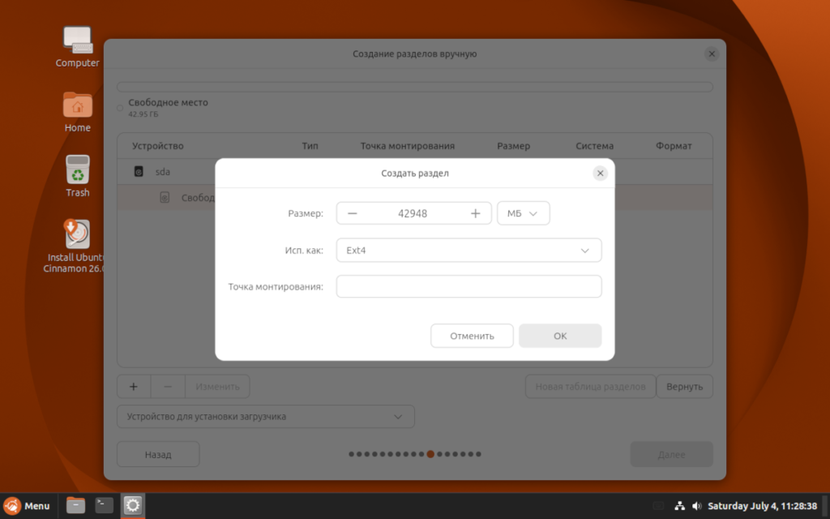Decrease the partition size with minus button
The height and width of the screenshot is (519, 830).
click(x=352, y=213)
